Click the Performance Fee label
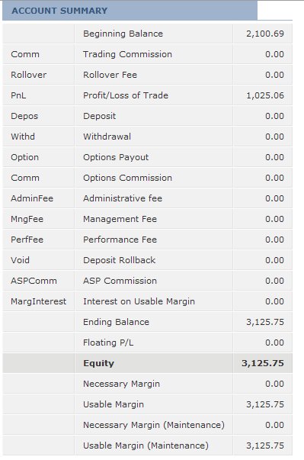Viewport: 304px width, 460px height. click(120, 240)
